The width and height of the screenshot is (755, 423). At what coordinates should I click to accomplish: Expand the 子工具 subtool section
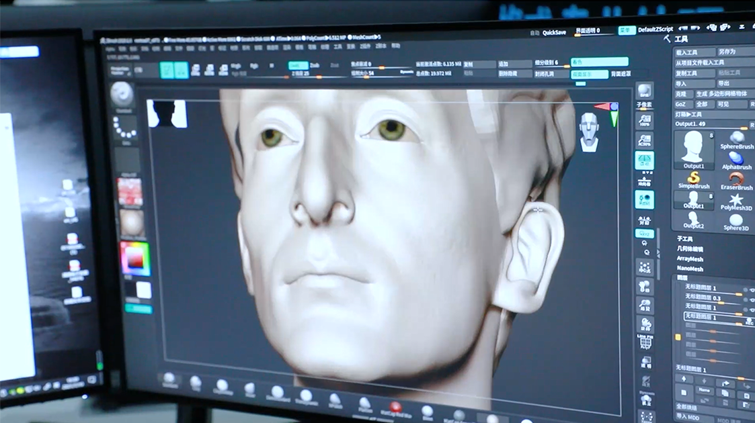[x=684, y=239]
